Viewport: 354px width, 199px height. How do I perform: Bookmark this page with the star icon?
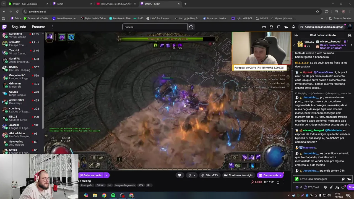pos(317,12)
